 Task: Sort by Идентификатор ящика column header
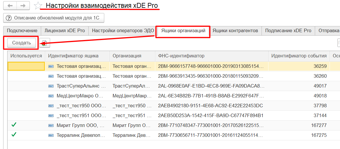[77, 56]
